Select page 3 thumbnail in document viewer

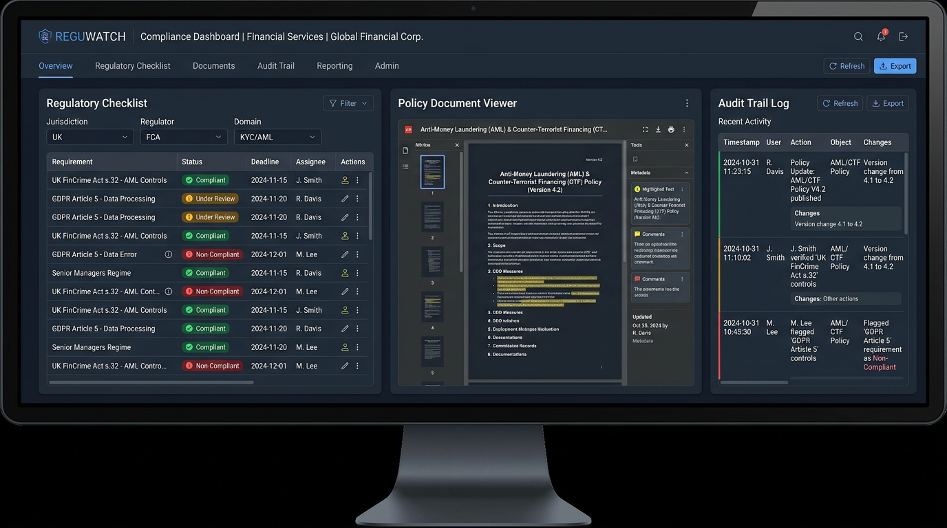[432, 262]
